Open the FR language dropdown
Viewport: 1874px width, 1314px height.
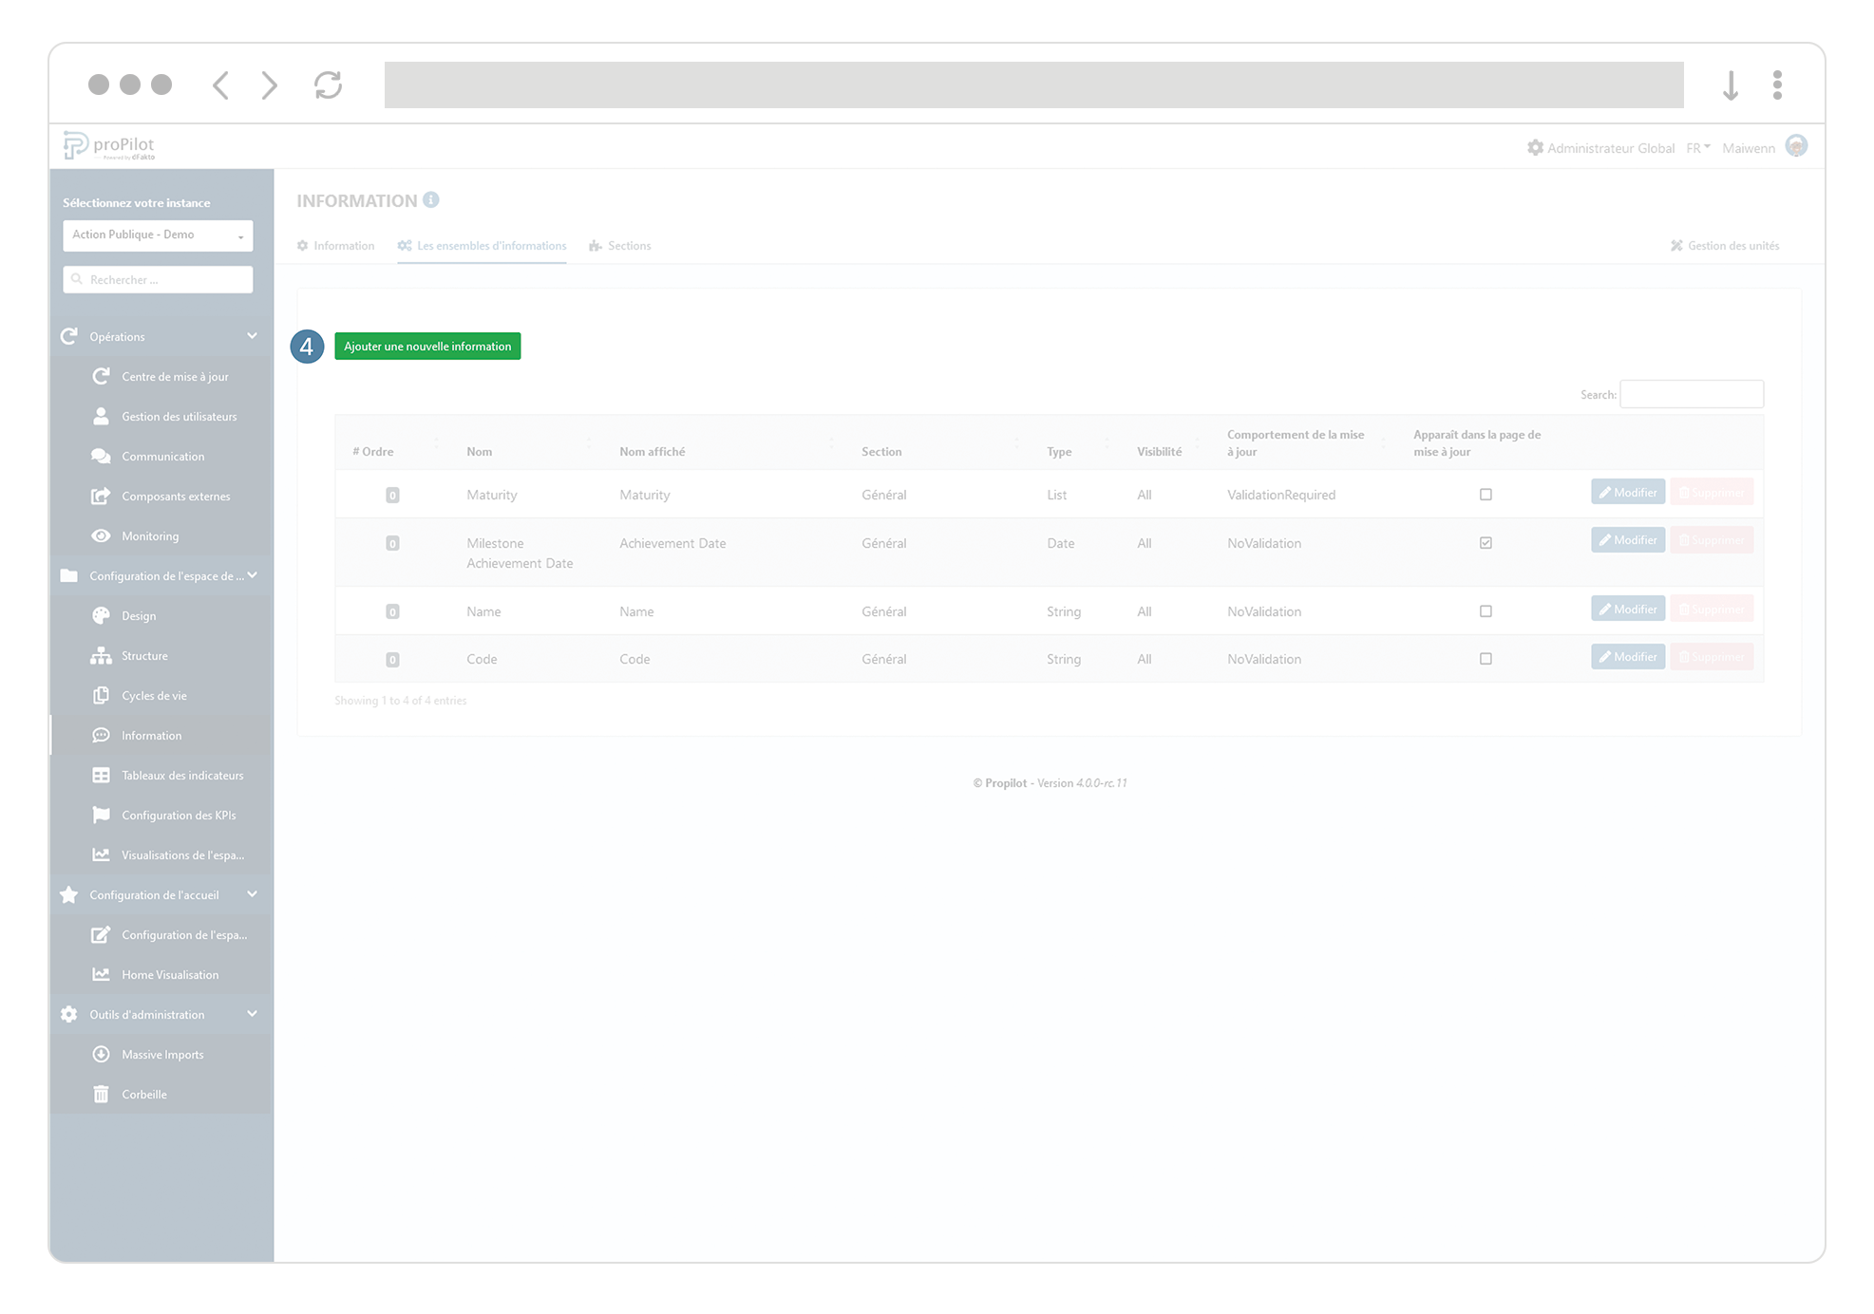pos(1697,147)
